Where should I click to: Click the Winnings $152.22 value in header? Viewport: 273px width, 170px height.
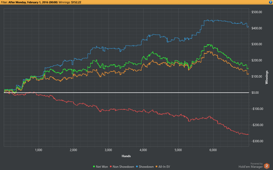76,3
